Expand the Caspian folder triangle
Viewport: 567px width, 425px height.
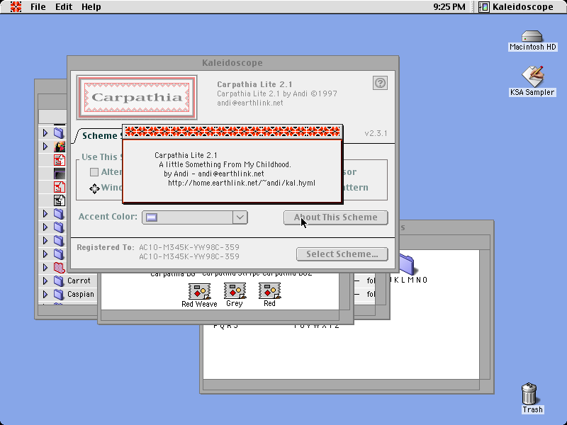[45, 294]
